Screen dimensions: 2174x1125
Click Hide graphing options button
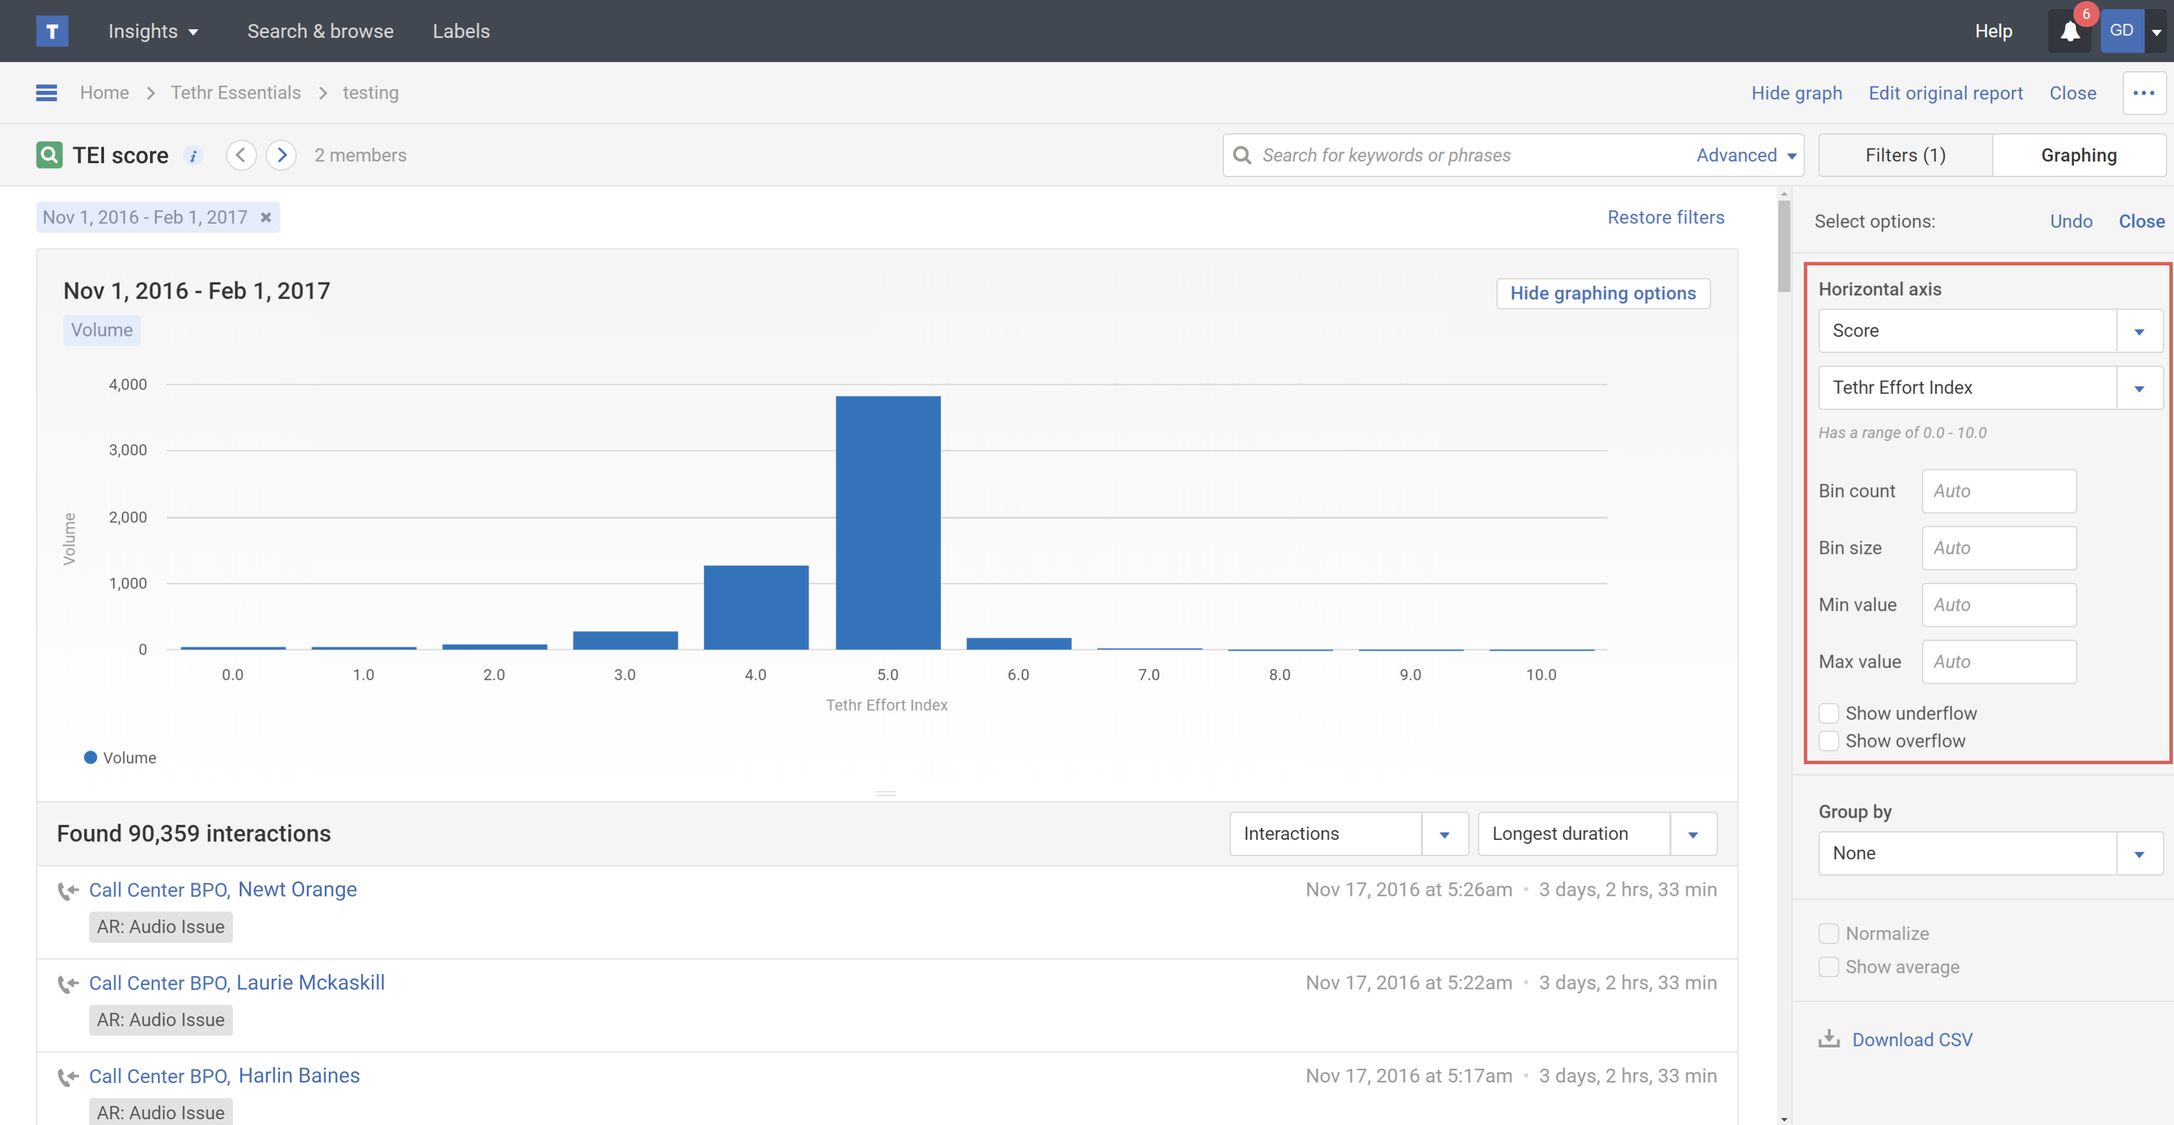point(1603,294)
